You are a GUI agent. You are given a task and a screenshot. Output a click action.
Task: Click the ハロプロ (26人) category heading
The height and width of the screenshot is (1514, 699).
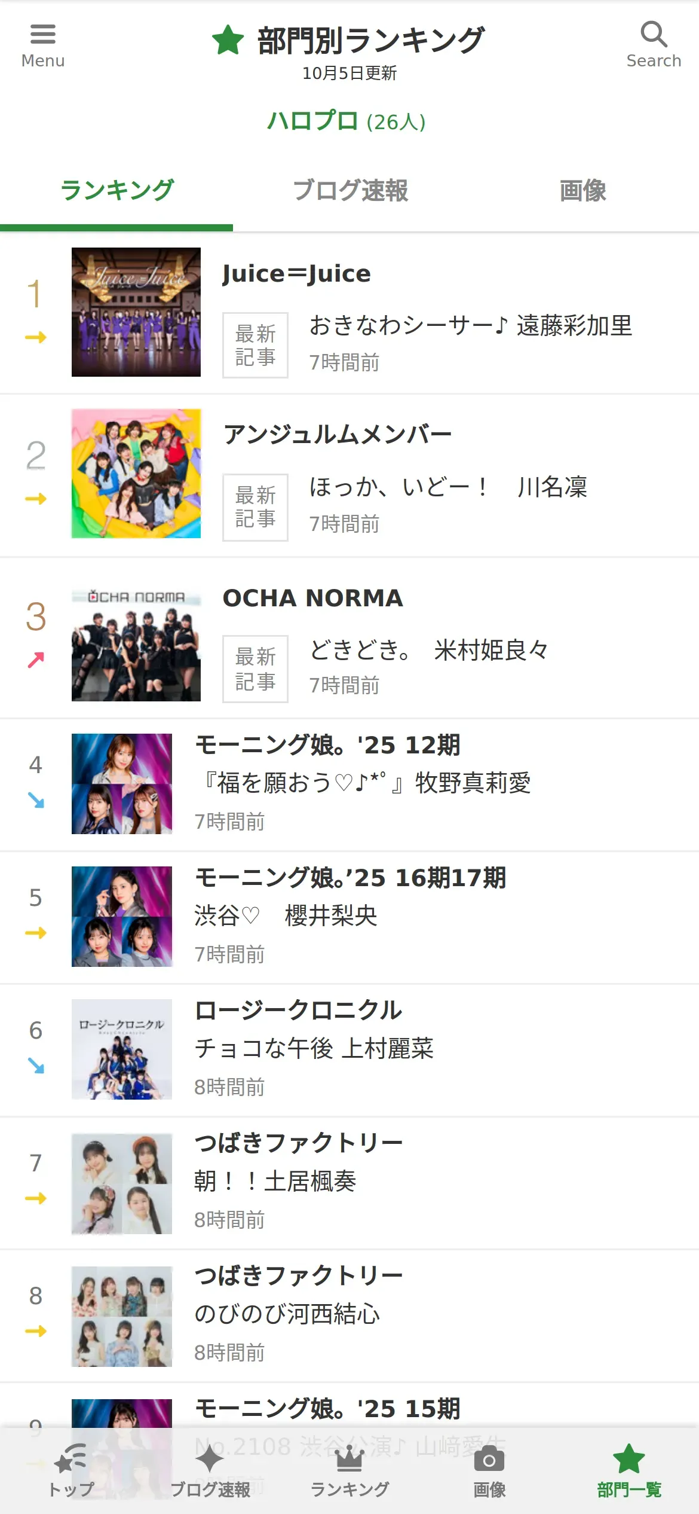(347, 121)
